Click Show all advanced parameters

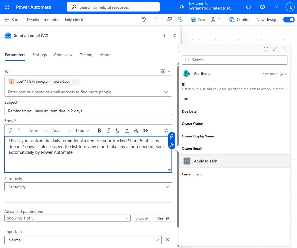click(142, 218)
